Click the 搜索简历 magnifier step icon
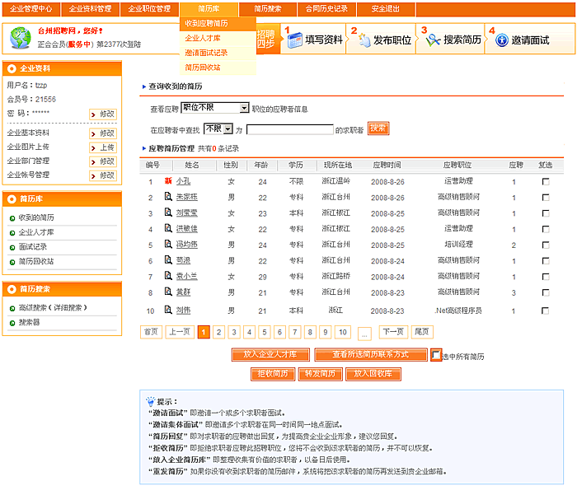Screen dimensions: 577x495 tap(432, 39)
